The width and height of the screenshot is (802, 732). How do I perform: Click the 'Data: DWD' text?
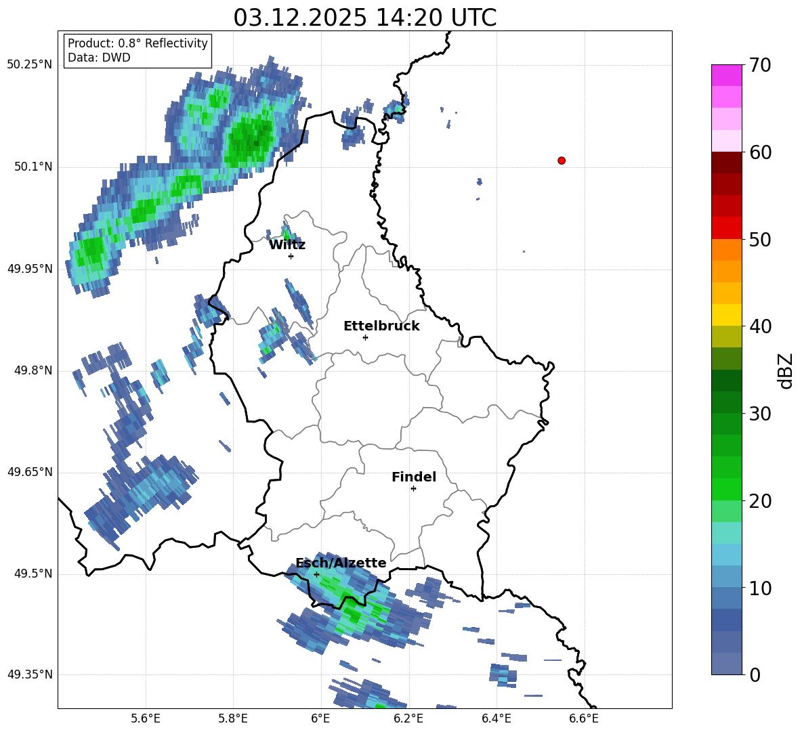click(x=99, y=58)
